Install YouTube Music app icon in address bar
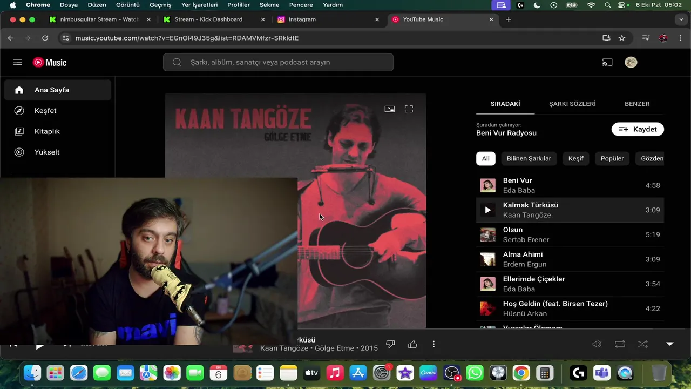 pos(606,38)
